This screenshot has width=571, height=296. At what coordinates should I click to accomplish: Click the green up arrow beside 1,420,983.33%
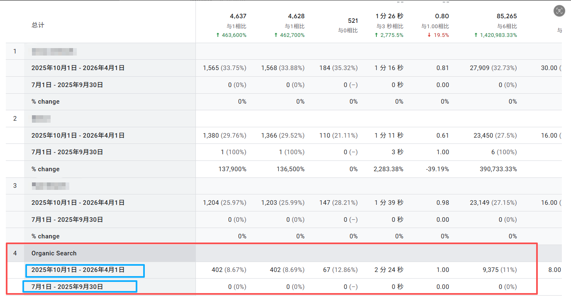tap(476, 35)
